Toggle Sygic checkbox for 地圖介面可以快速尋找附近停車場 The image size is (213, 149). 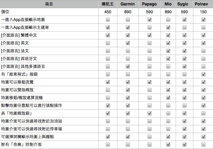click(185, 129)
